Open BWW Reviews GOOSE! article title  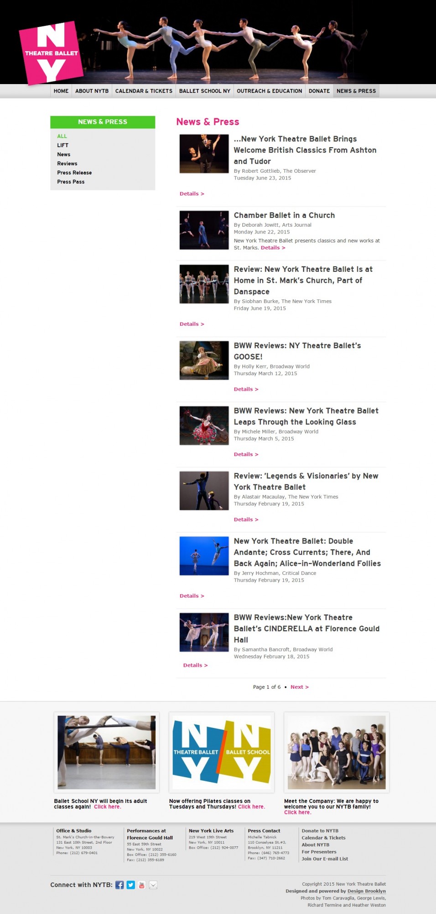tap(297, 351)
